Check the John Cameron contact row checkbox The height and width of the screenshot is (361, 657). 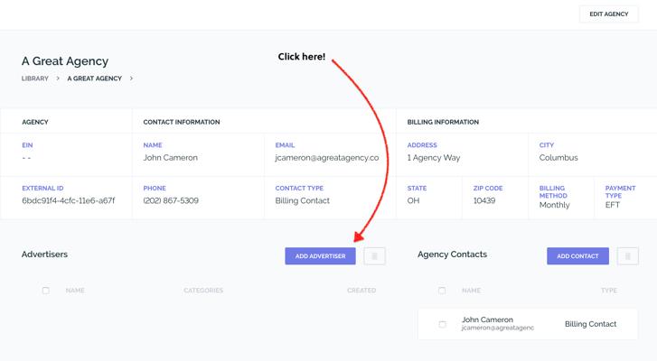[442, 324]
